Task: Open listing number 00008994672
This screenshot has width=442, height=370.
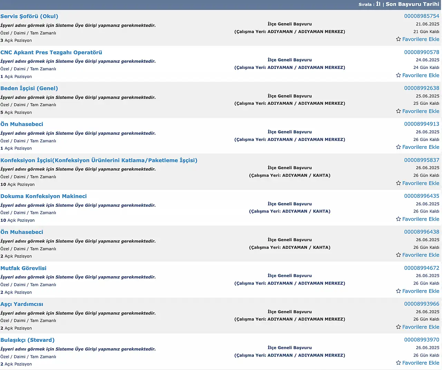Action: [422, 268]
